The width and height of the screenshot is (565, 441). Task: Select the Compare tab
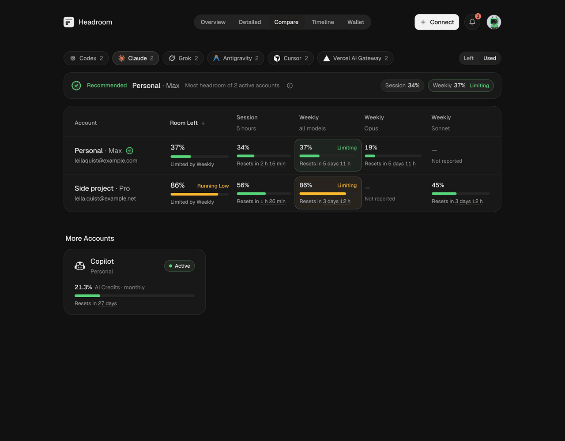pos(286,22)
